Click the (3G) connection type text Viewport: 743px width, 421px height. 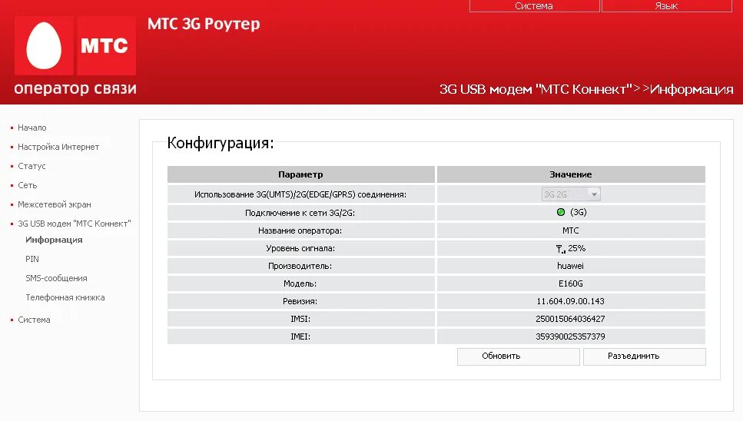coord(579,212)
